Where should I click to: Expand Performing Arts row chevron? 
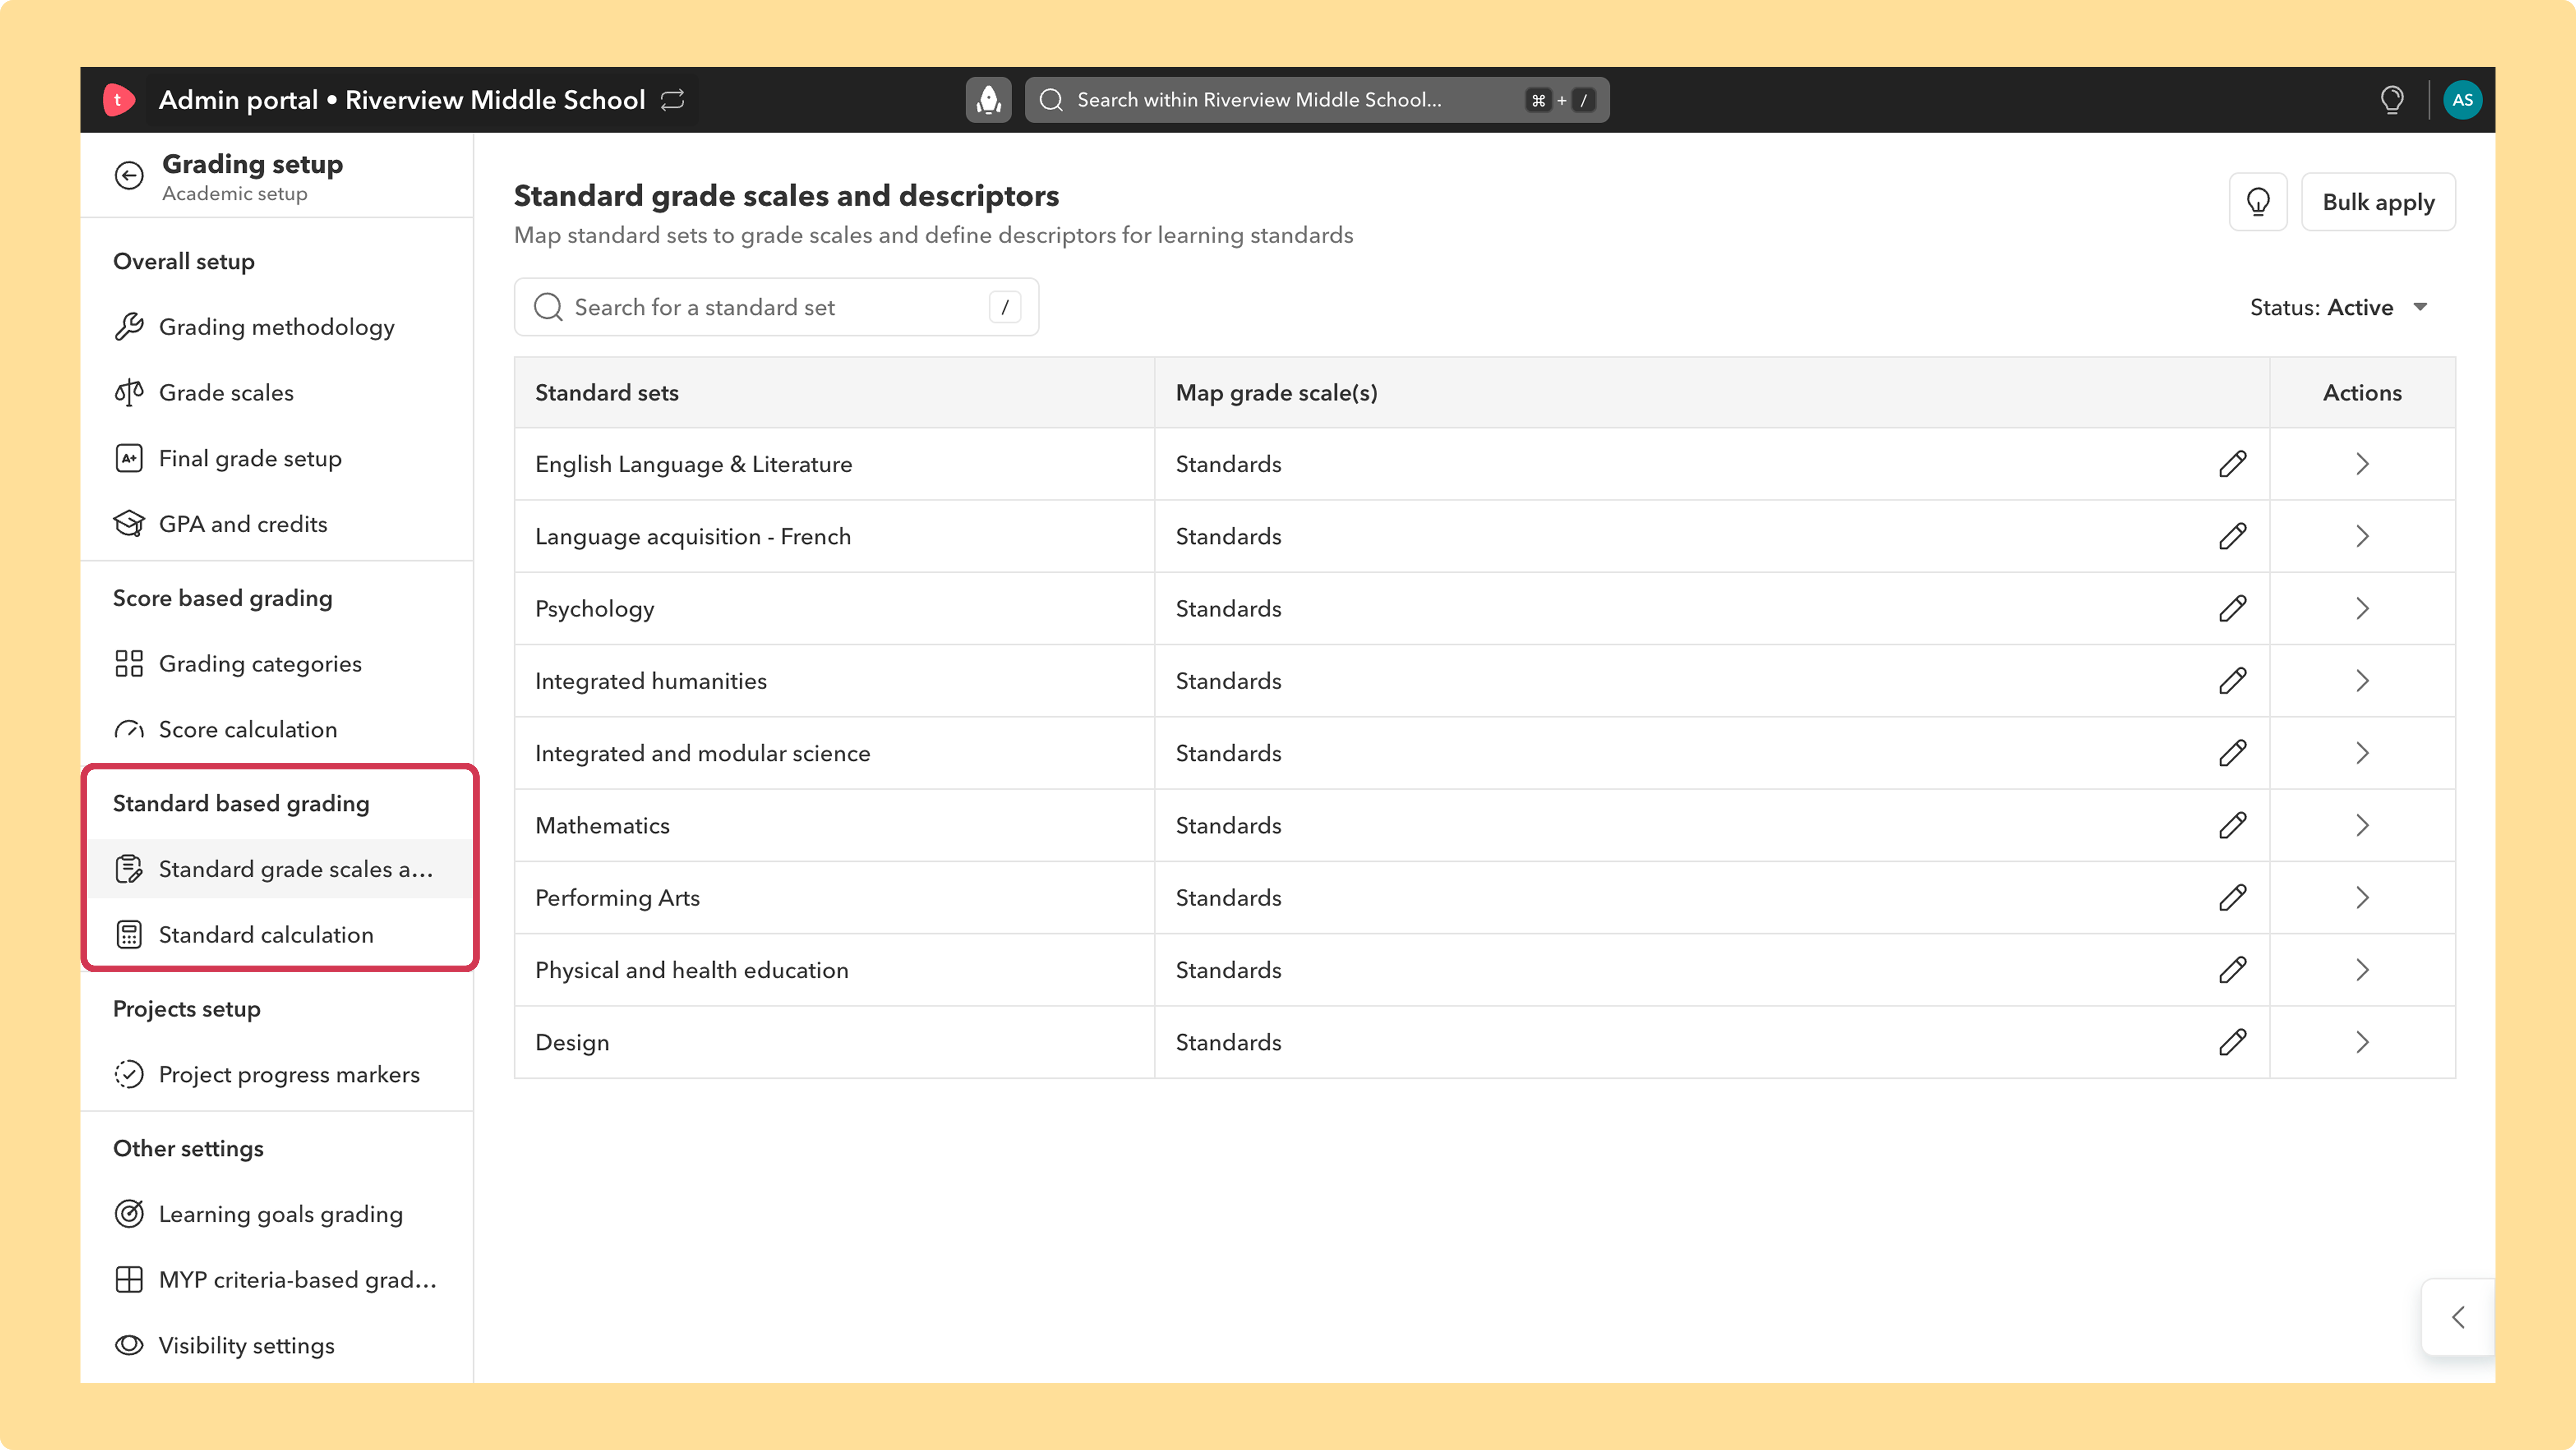tap(2362, 897)
